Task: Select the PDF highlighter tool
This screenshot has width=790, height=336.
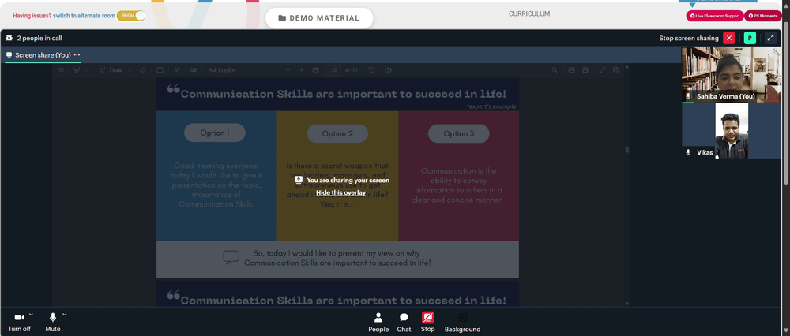Action: click(x=77, y=70)
